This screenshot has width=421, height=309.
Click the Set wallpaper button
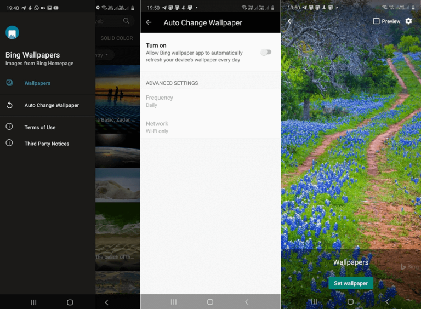pos(351,283)
